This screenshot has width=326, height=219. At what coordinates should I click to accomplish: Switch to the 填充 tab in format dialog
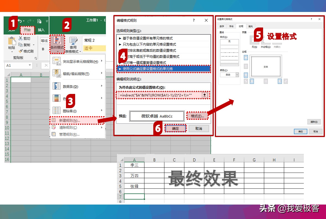[x=251, y=26]
